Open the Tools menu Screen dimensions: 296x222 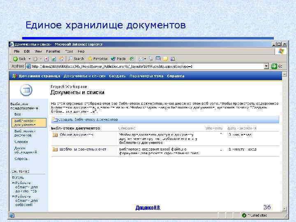[x=69, y=51]
